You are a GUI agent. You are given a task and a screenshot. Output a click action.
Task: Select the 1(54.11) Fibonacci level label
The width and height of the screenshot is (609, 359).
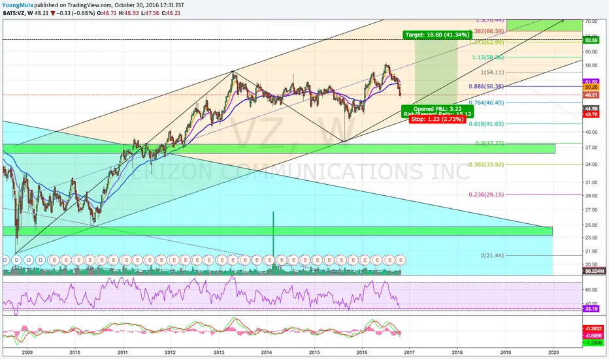point(492,72)
